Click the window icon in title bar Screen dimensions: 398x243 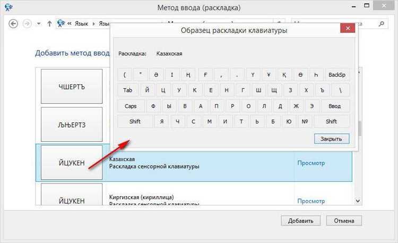point(8,7)
